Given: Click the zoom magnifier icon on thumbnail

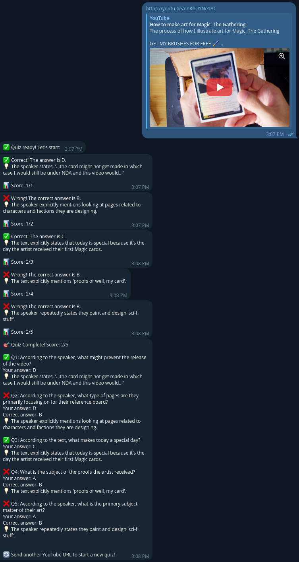Looking at the screenshot, I should pos(282,56).
